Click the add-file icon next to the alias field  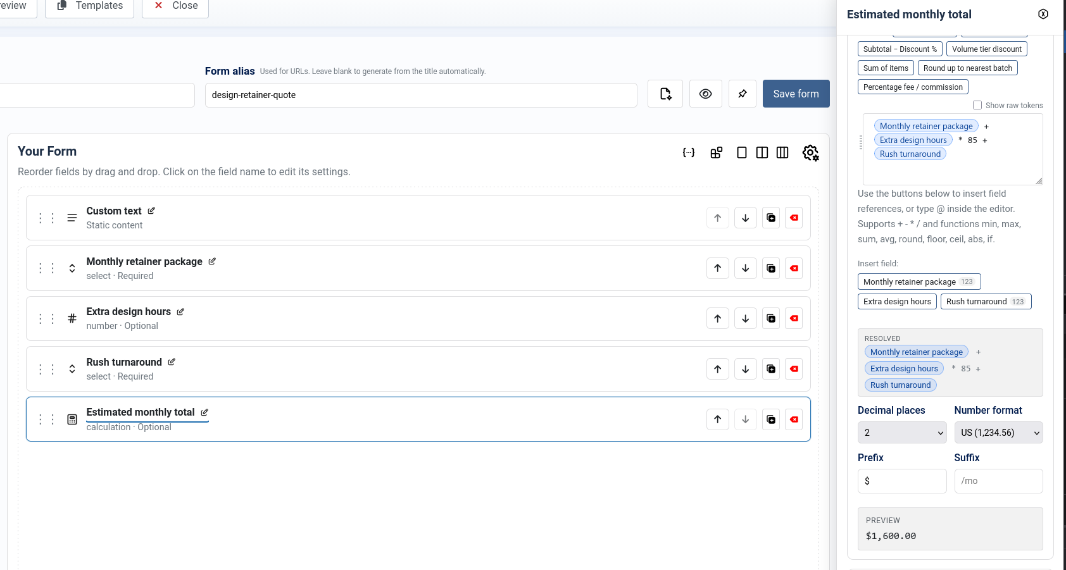(x=665, y=94)
